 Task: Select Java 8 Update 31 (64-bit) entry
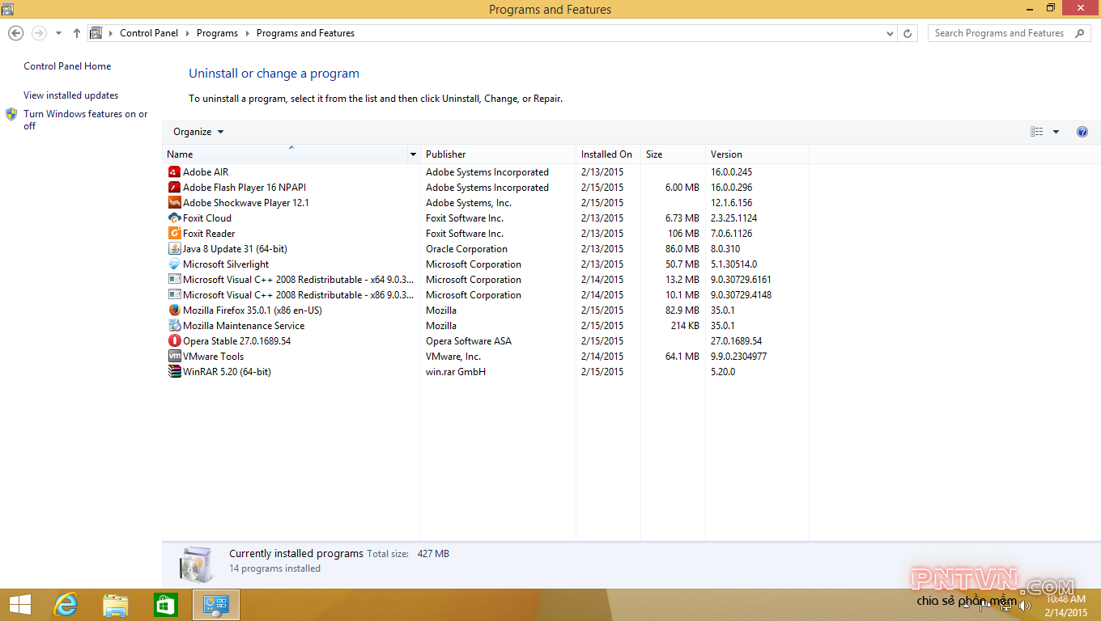tap(235, 249)
